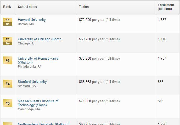Screen dimensions: 180x125
Task: Sort table by Rank column header
Action: (x=7, y=7)
